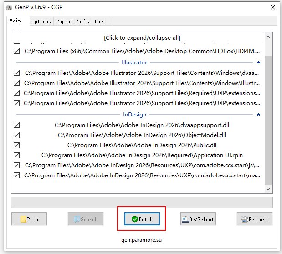Click the scrollbar down arrow
Image resolution: width=282 pixels, height=254 pixels.
[268, 189]
